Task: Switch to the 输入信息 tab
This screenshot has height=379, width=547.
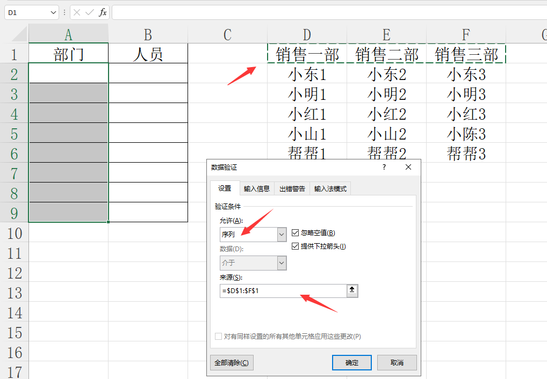Action: click(x=257, y=188)
